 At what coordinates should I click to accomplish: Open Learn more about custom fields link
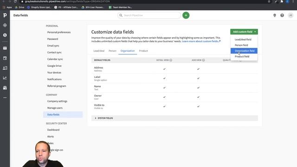(201, 41)
